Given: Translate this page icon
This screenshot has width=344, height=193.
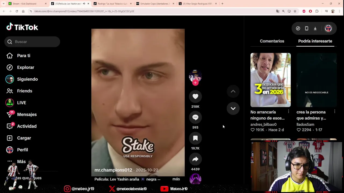Looking at the screenshot, I should pos(278,11).
